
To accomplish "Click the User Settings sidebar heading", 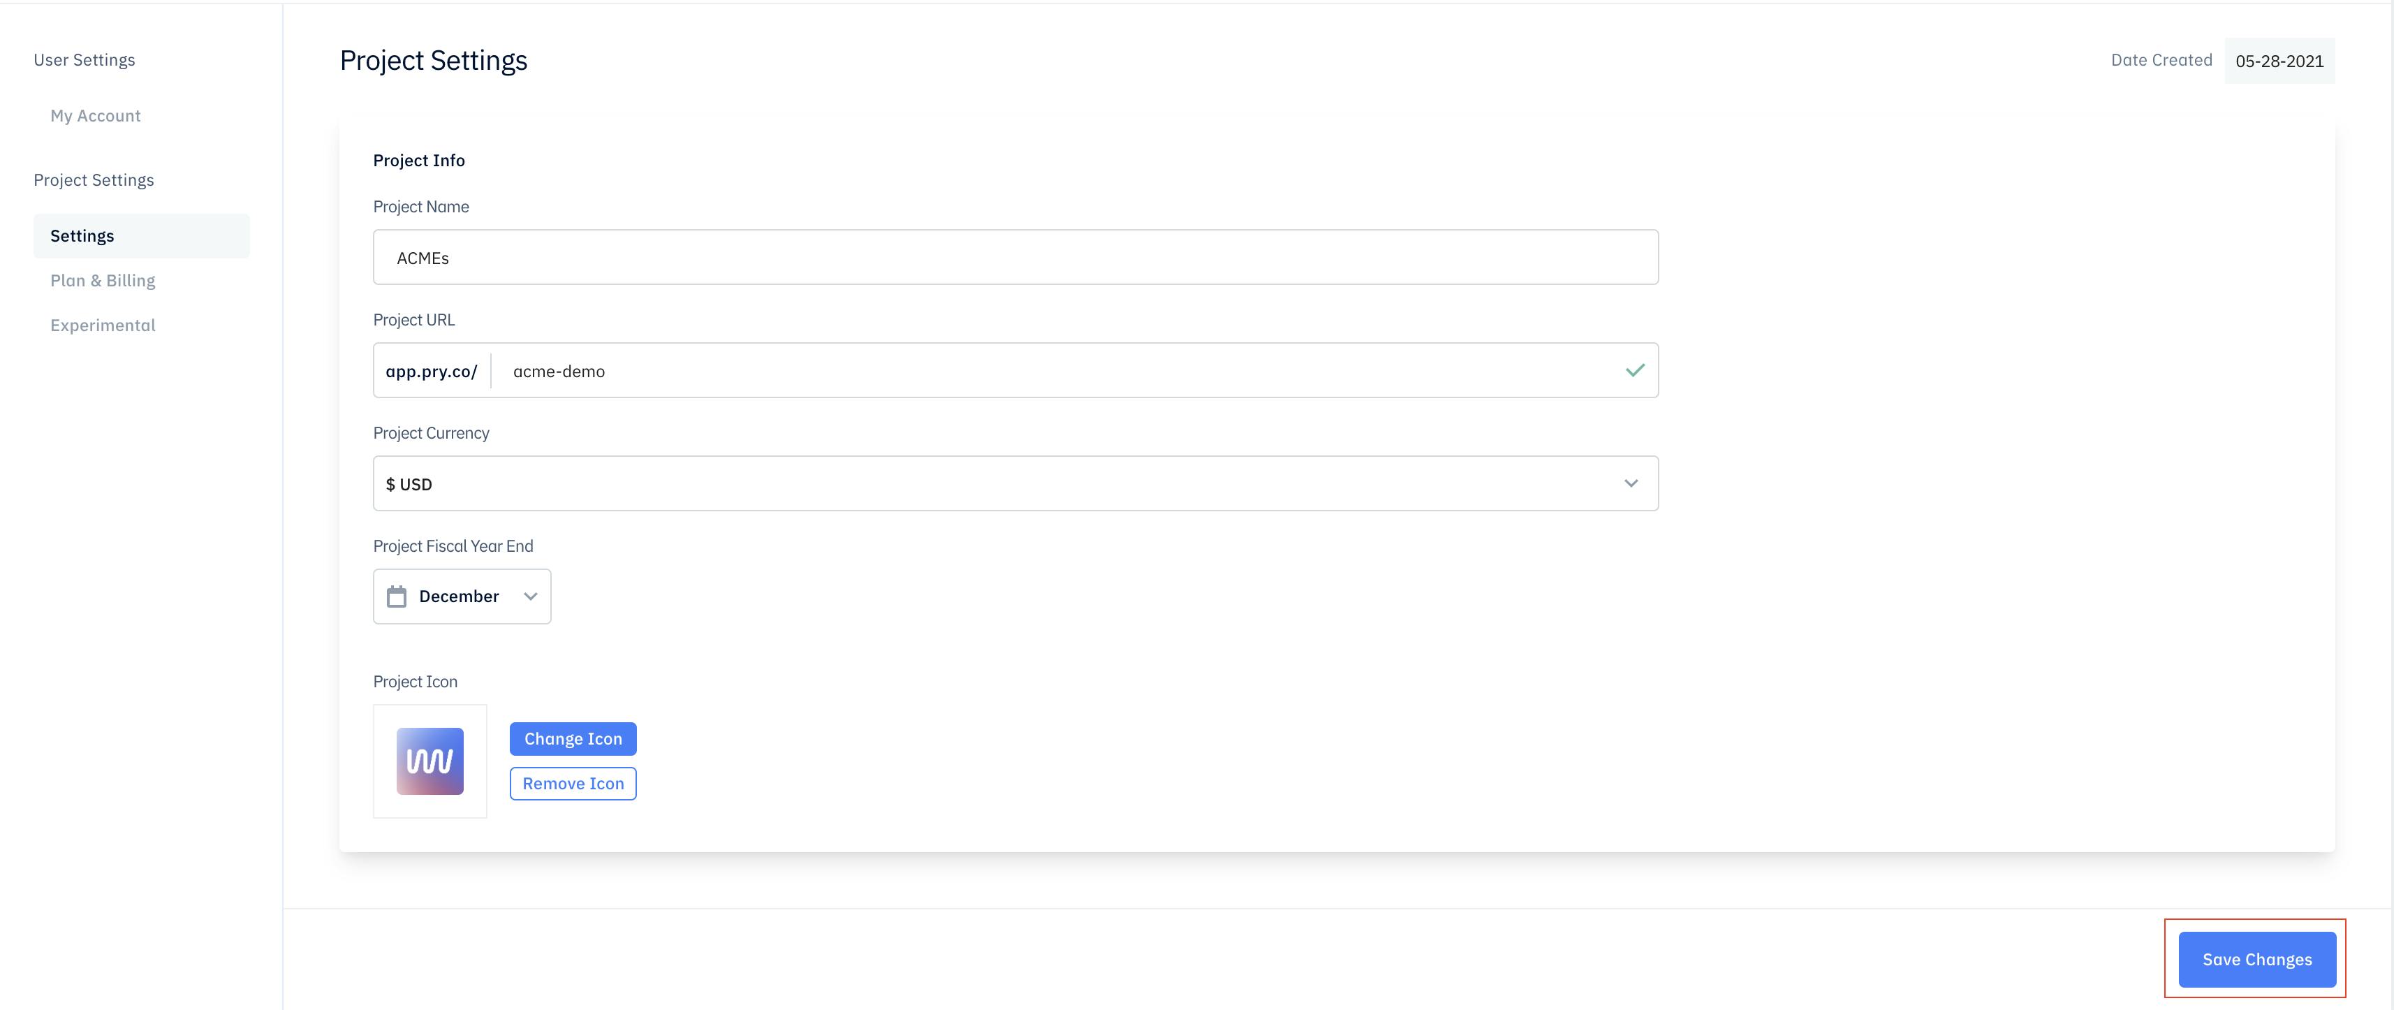I will pyautogui.click(x=85, y=60).
